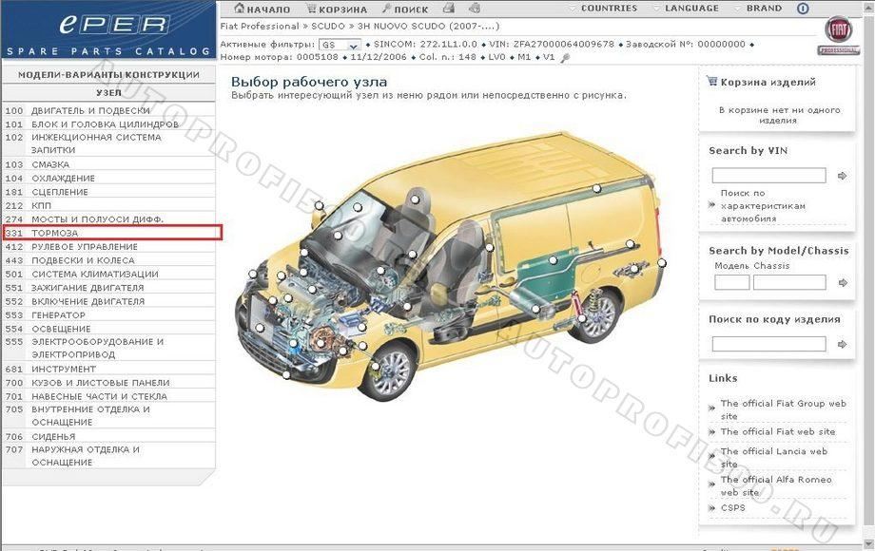The width and height of the screenshot is (875, 551).
Task: Click the arrow button next to VIN field
Action: [842, 176]
